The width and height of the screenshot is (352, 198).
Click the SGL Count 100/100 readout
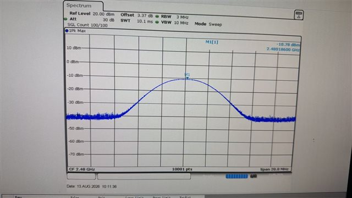tap(87, 25)
